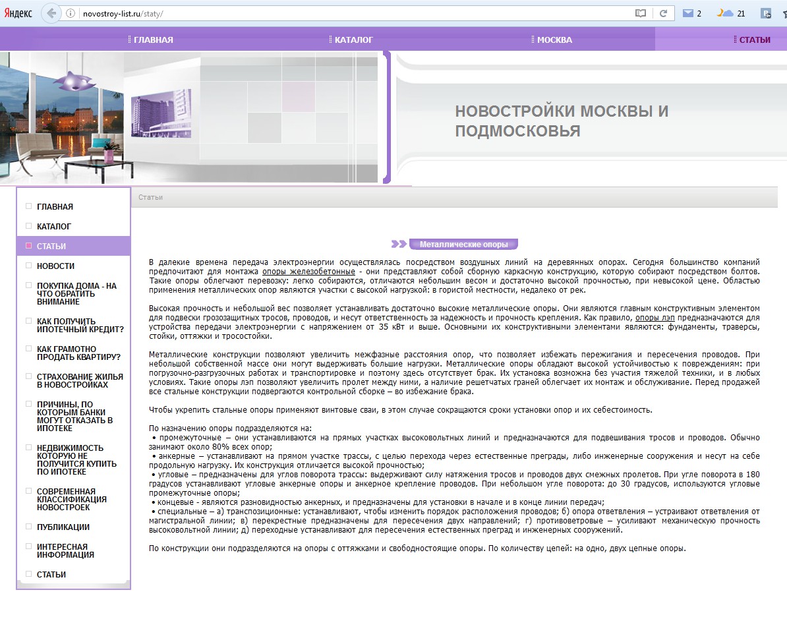The height and width of the screenshot is (617, 787).
Task: Open НОВОСТИ in the sidebar
Action: coord(55,266)
